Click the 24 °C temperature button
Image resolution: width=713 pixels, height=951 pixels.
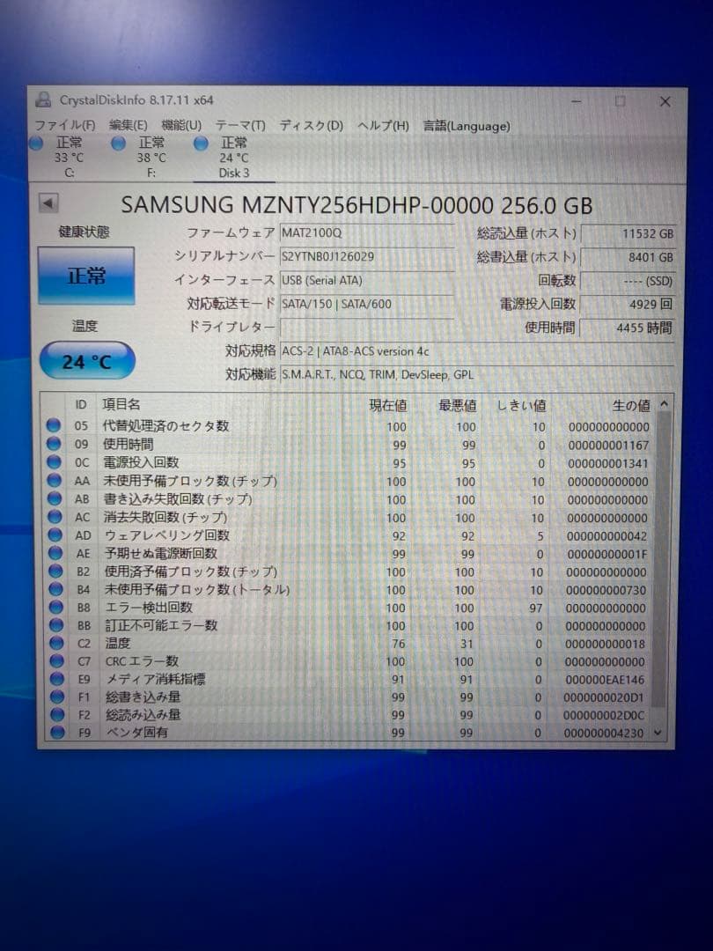pyautogui.click(x=86, y=362)
